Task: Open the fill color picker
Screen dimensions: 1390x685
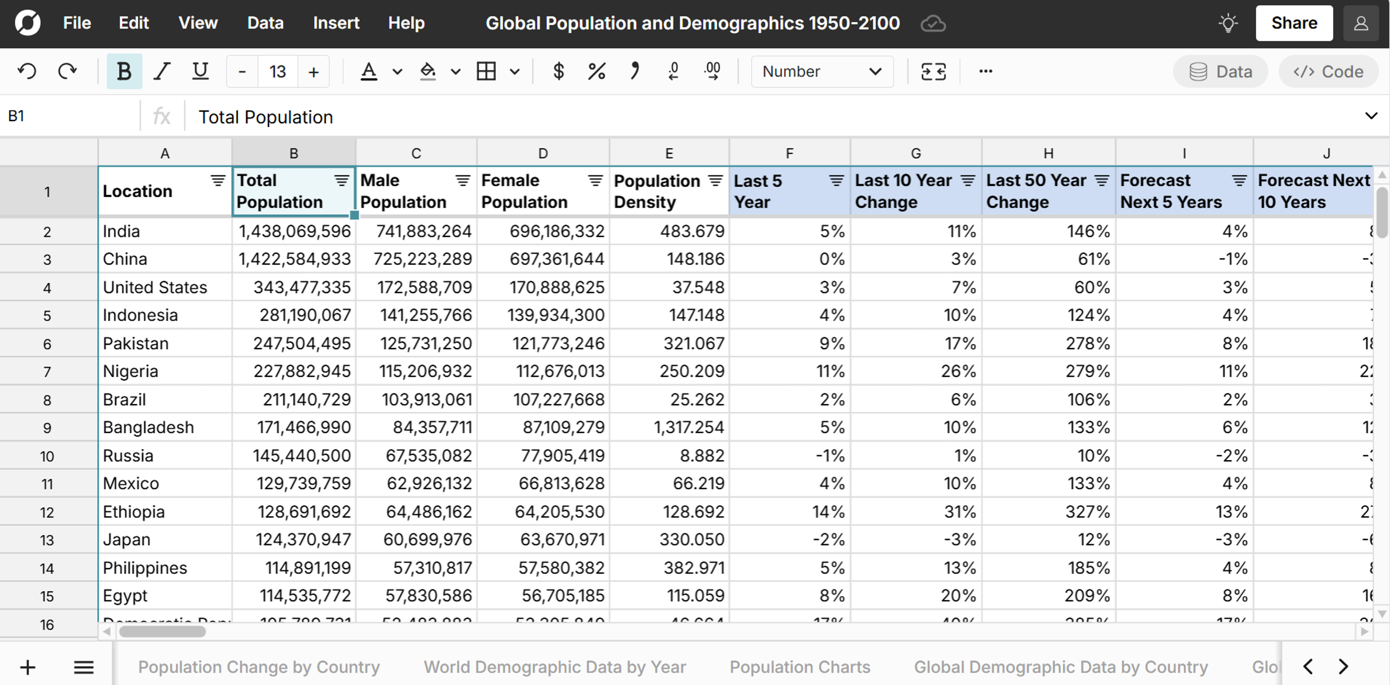Action: click(x=428, y=71)
